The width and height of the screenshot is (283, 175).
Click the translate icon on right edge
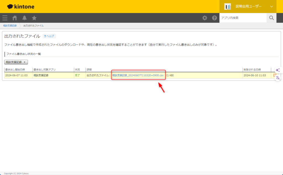[x=278, y=78]
